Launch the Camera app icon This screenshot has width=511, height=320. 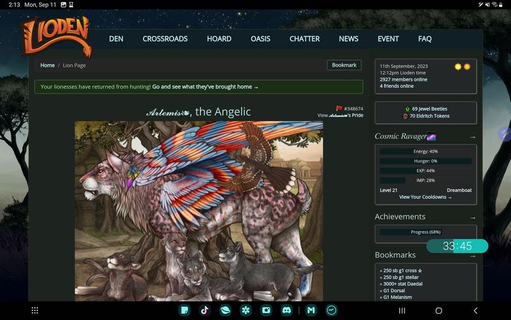click(266, 310)
